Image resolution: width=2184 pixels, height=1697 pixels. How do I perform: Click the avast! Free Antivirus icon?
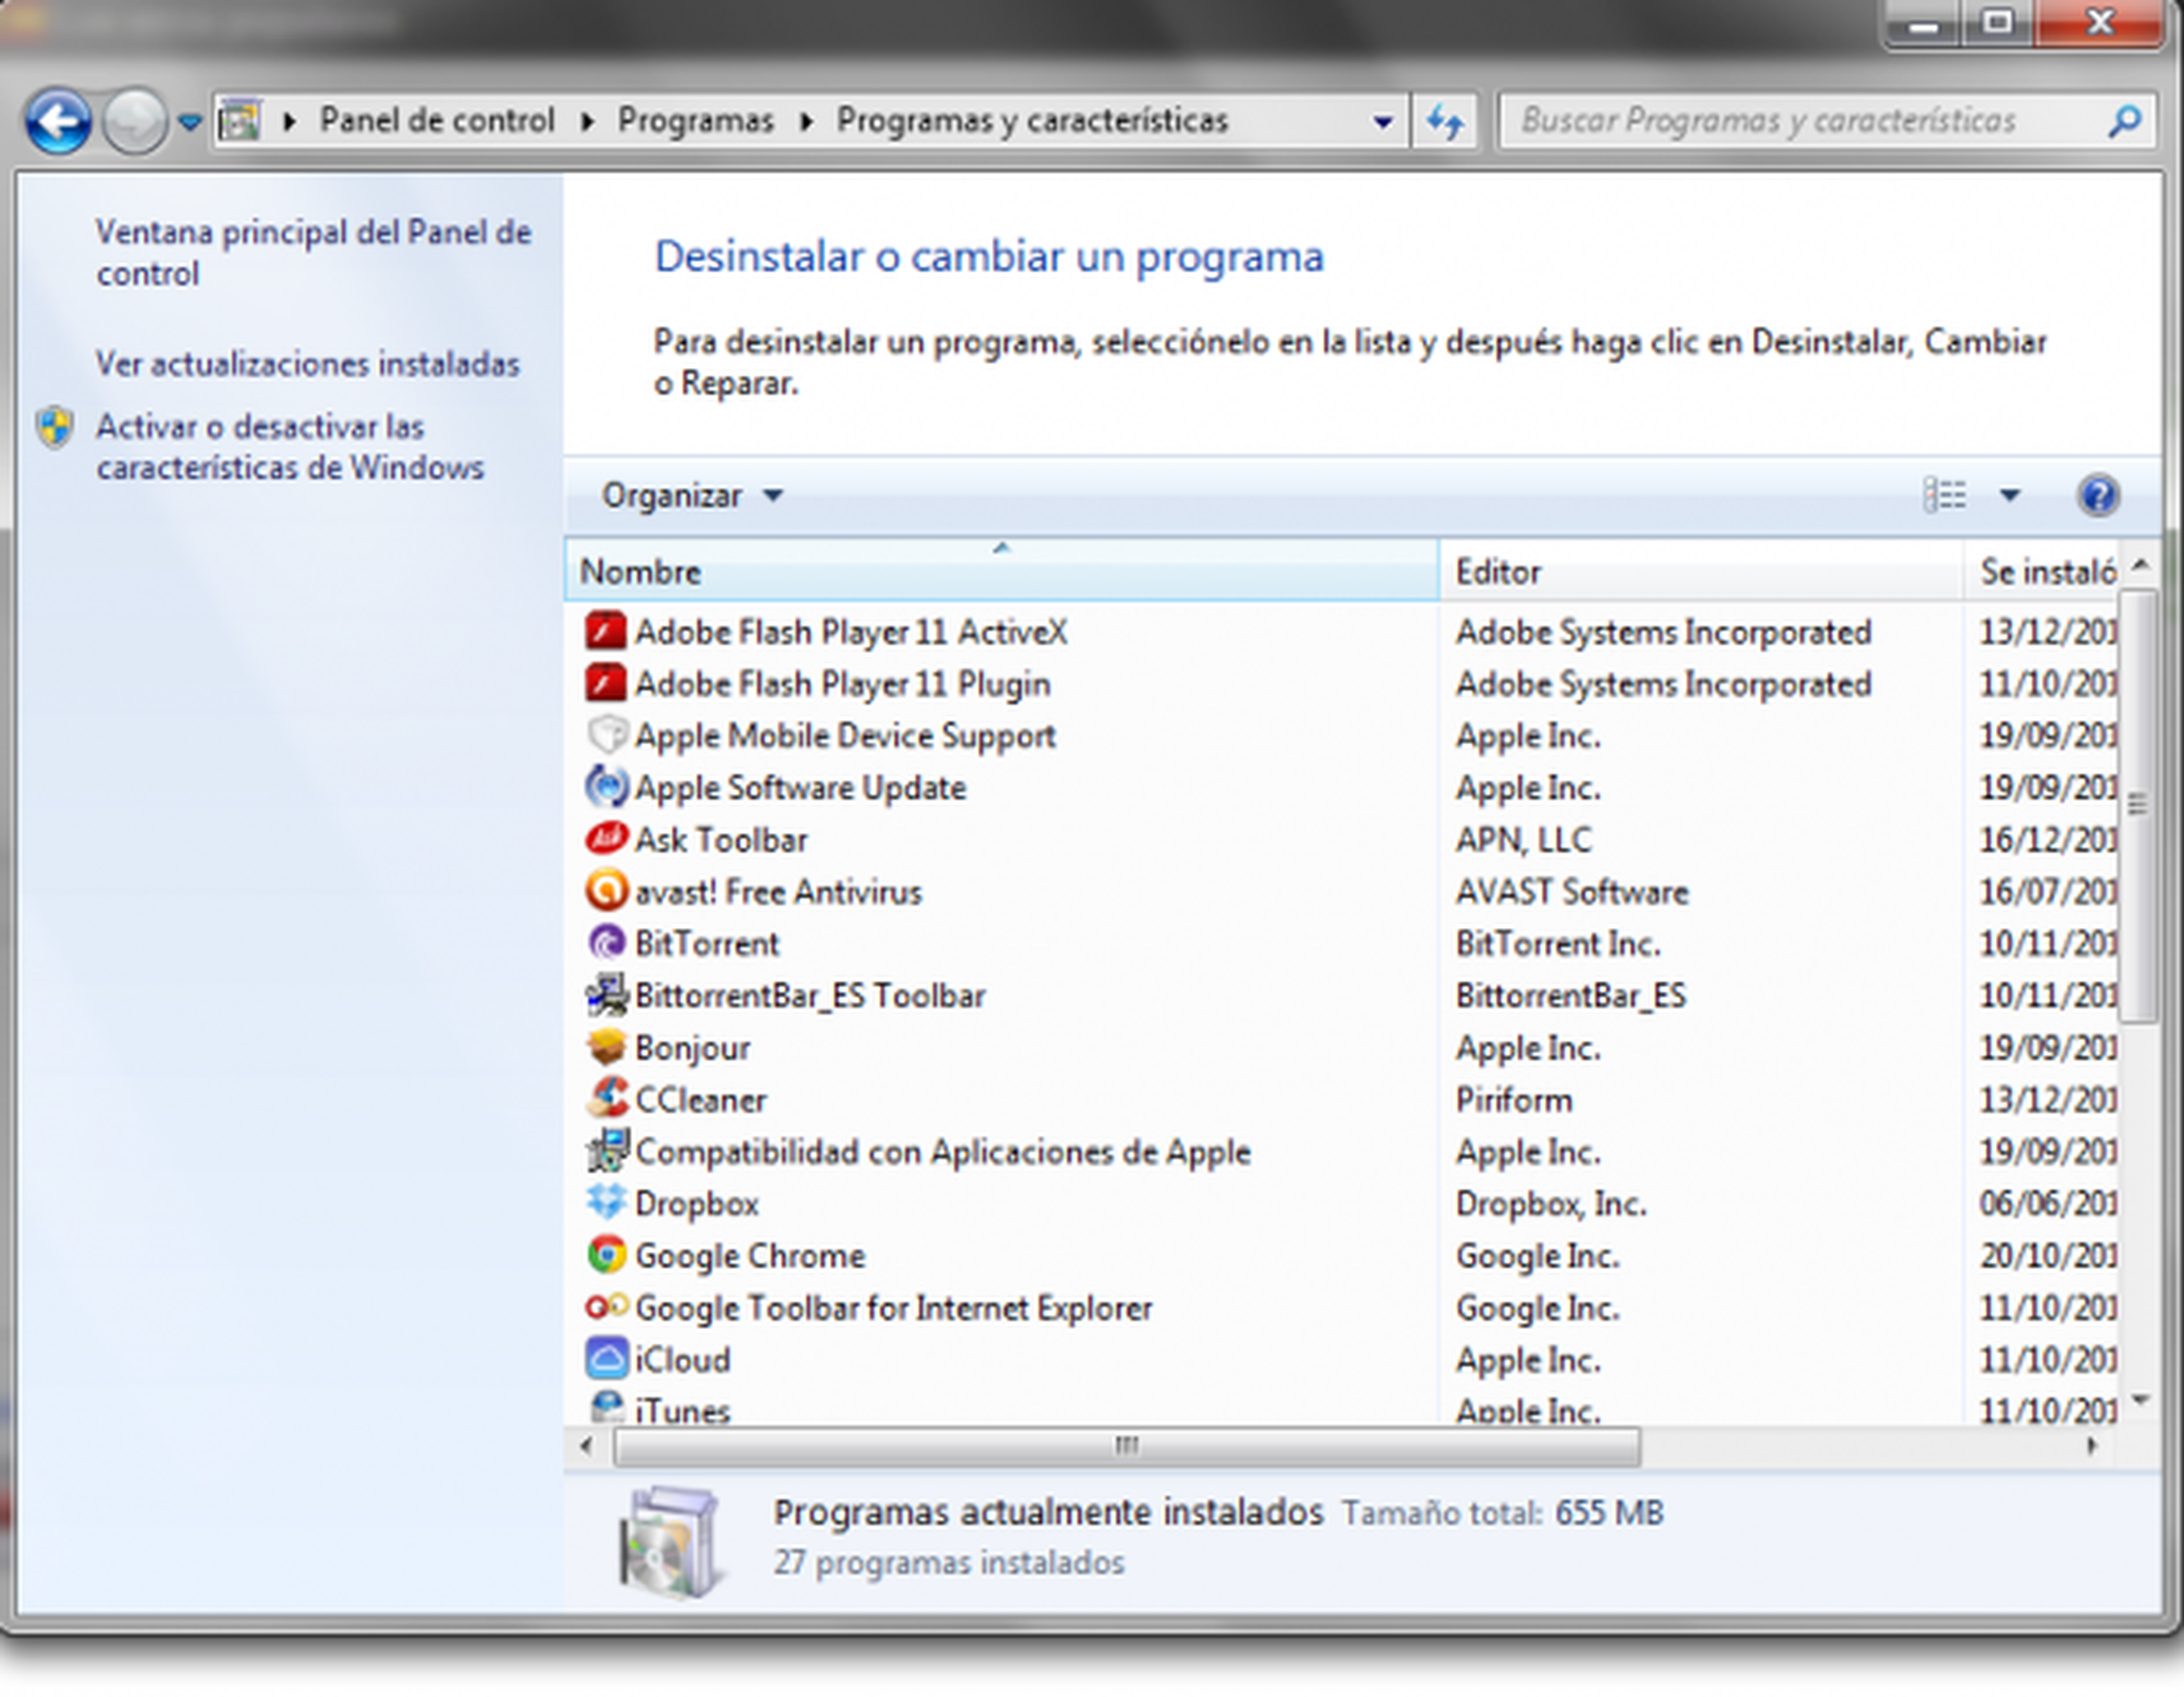pos(606,891)
